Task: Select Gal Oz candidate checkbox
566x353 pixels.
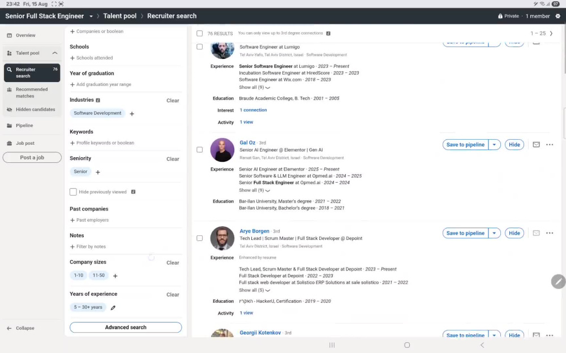Action: point(200,150)
